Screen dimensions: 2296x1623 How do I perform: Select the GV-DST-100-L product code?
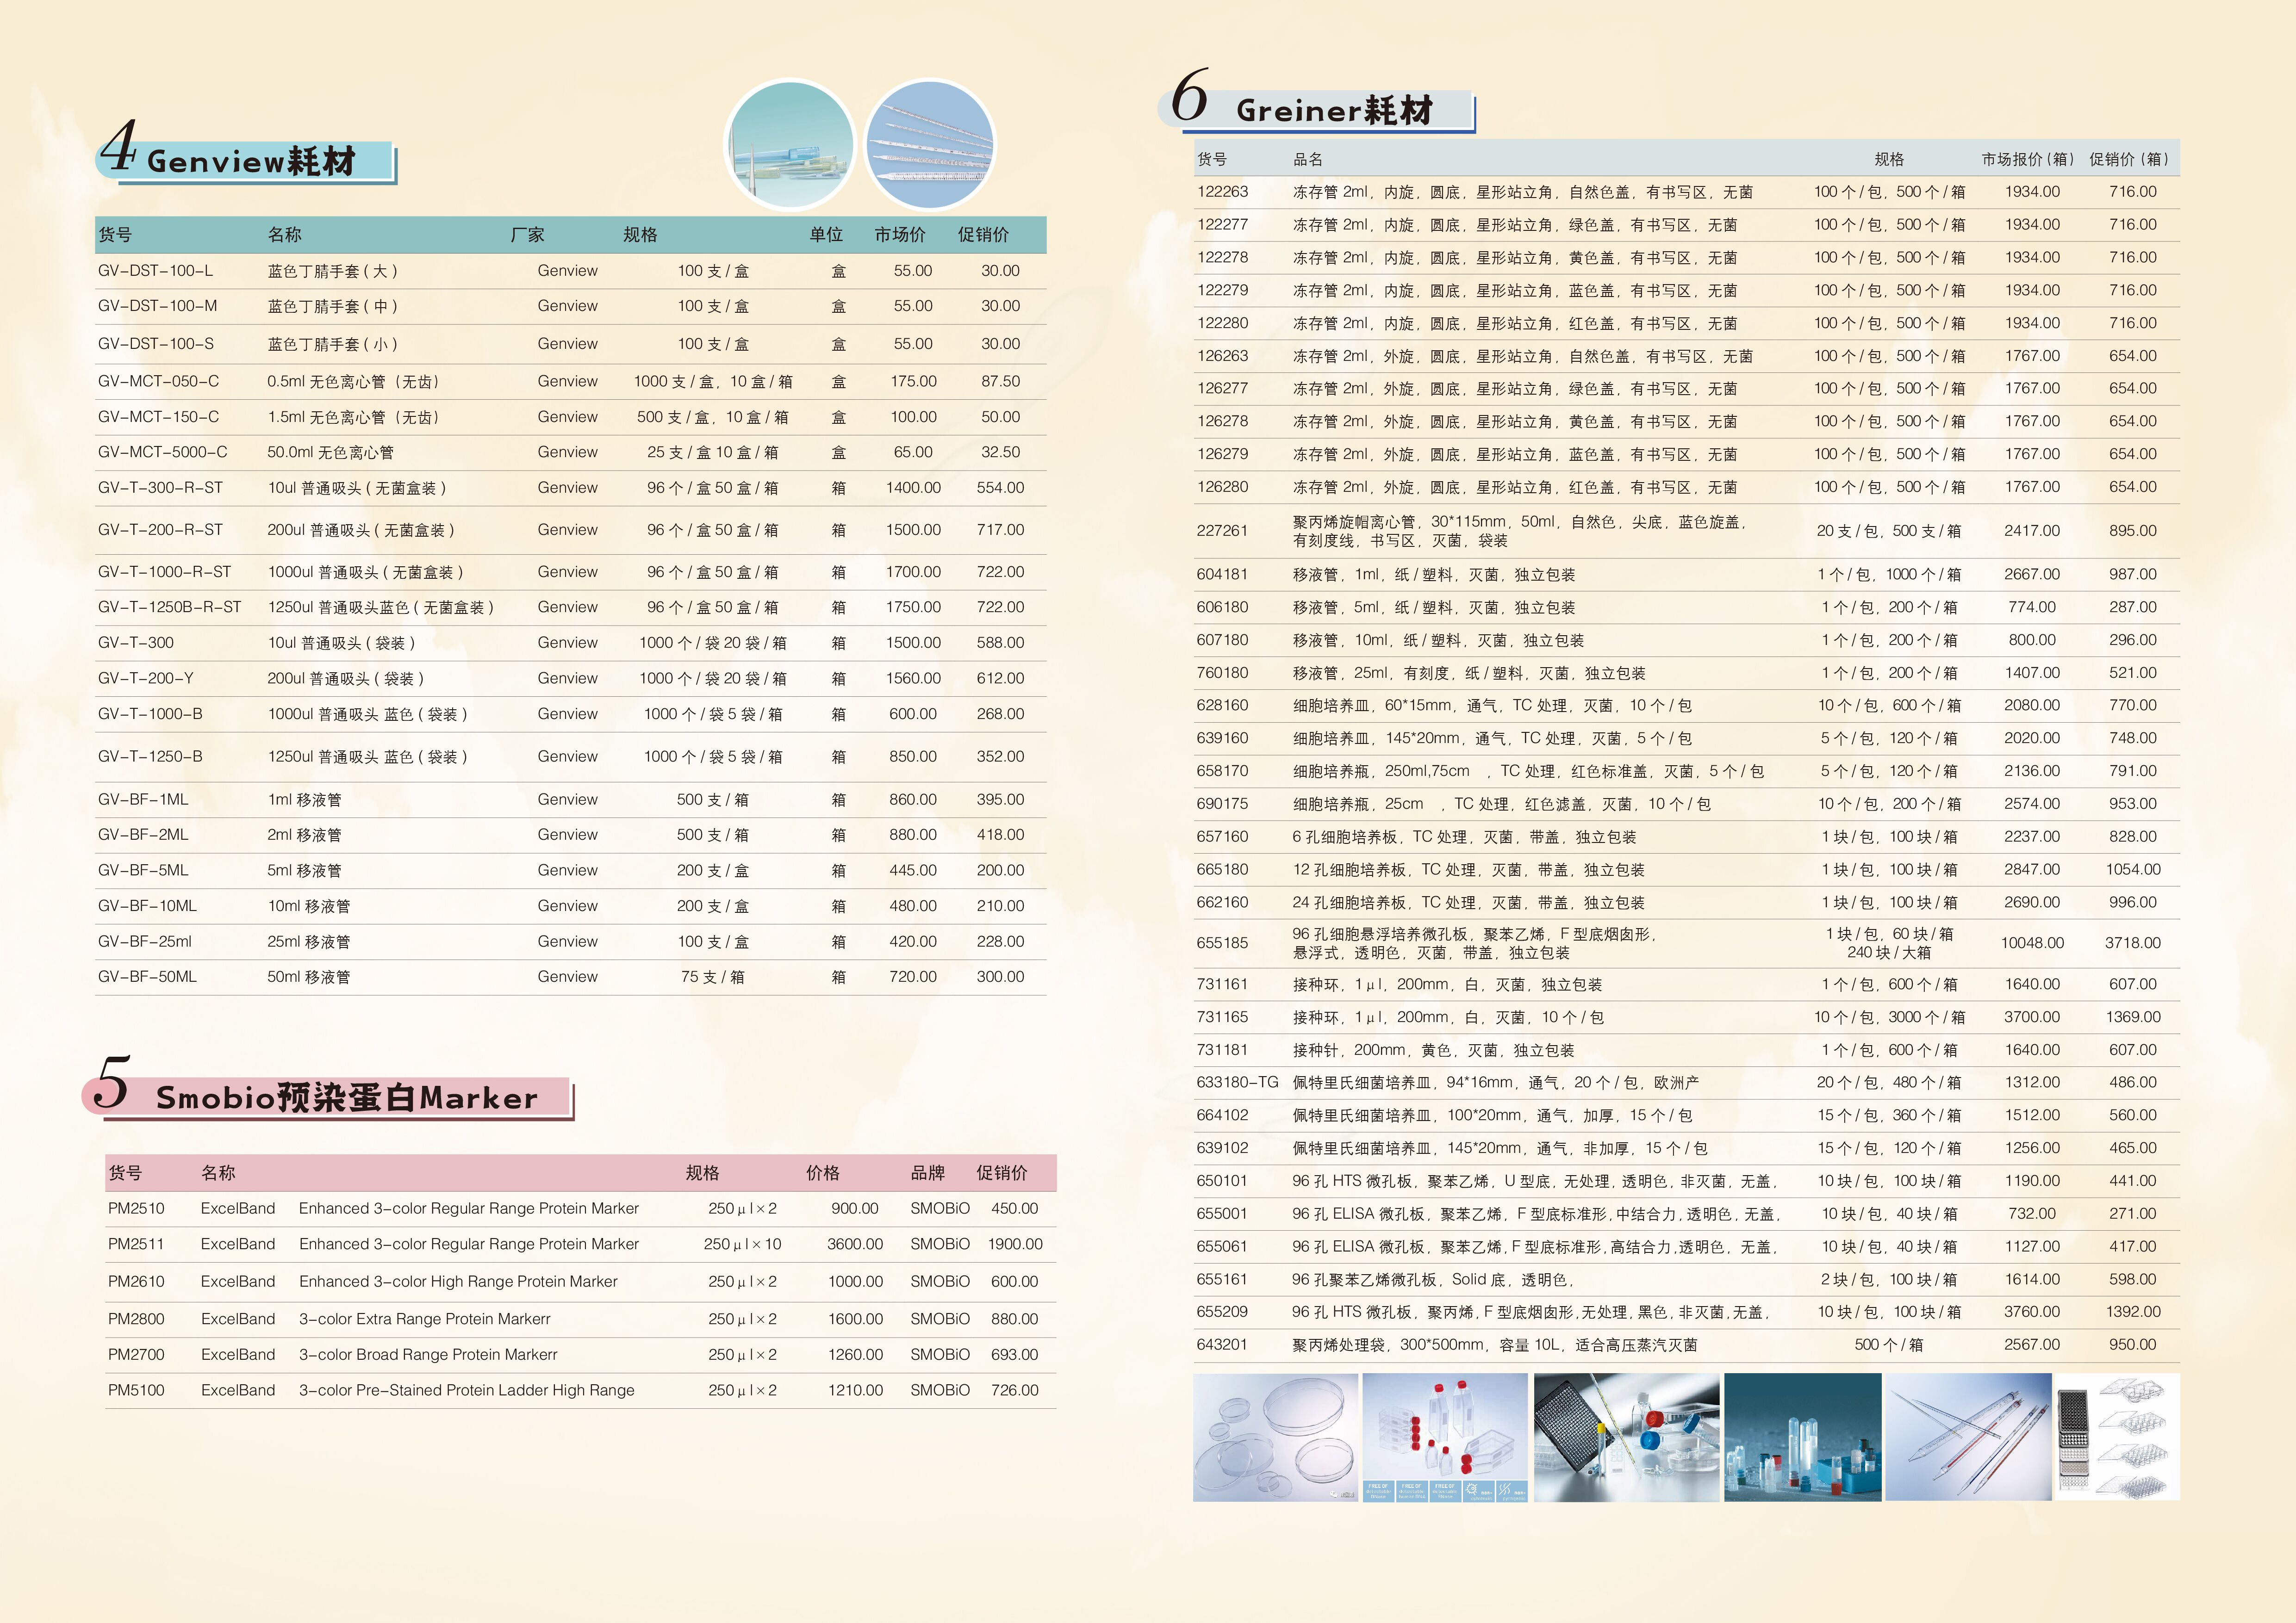coord(155,271)
